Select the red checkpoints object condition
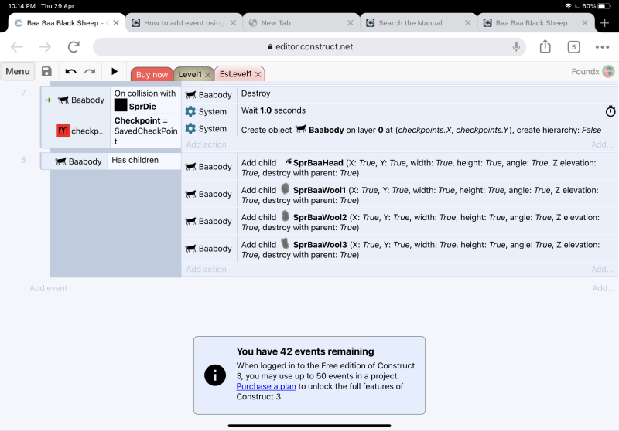 click(80, 131)
